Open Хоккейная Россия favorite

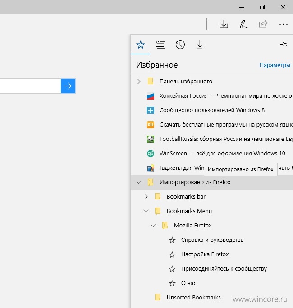225,96
